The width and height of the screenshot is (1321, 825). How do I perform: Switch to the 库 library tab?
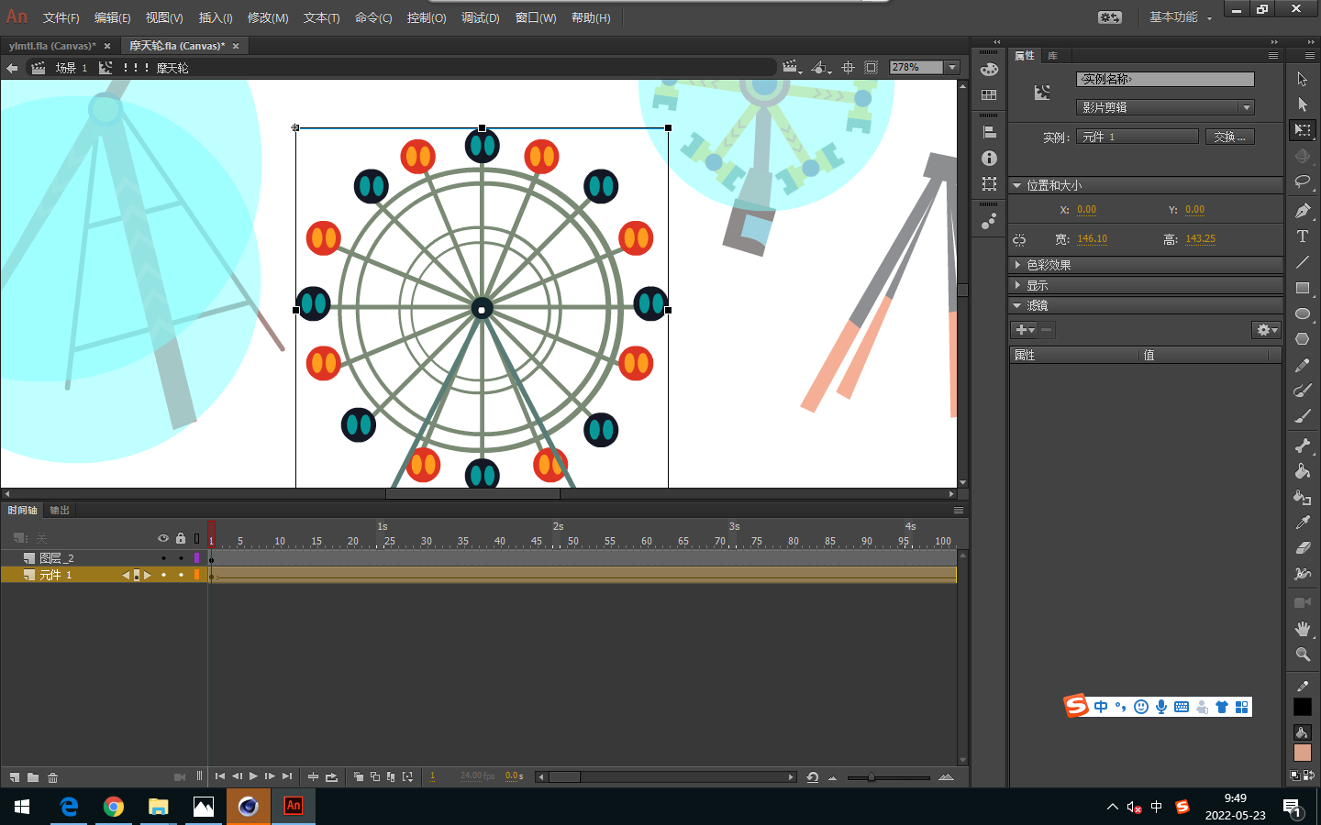(x=1053, y=56)
